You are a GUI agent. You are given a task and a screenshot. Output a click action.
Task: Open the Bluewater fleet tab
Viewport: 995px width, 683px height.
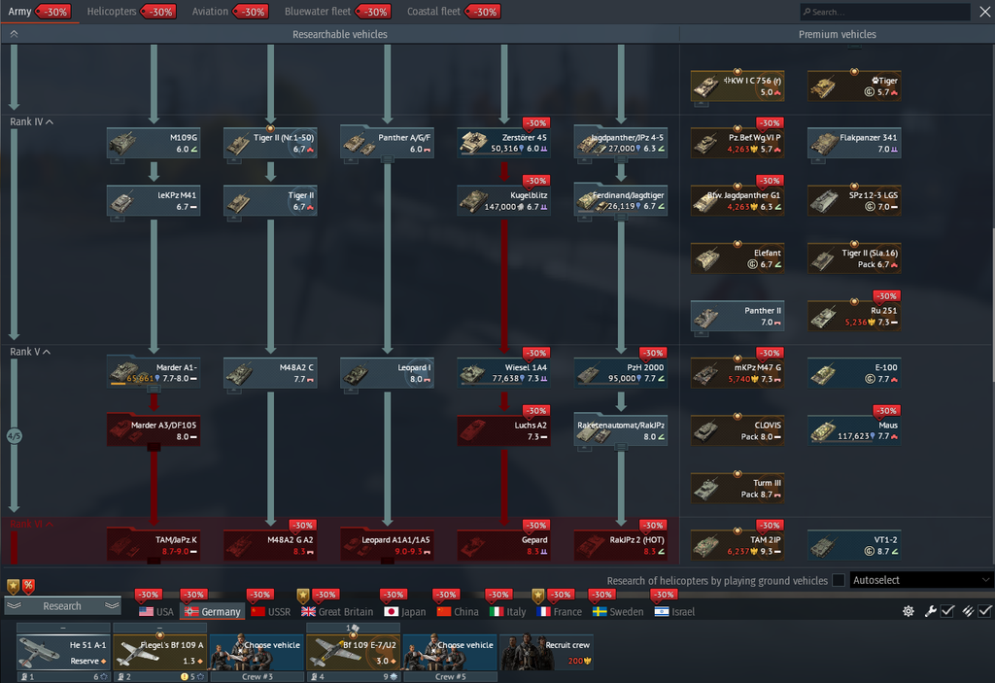[x=337, y=12]
